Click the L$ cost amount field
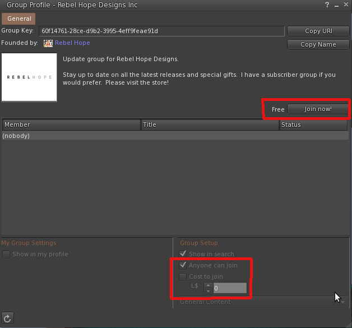Screen dimensions: 352x328 (x=230, y=288)
